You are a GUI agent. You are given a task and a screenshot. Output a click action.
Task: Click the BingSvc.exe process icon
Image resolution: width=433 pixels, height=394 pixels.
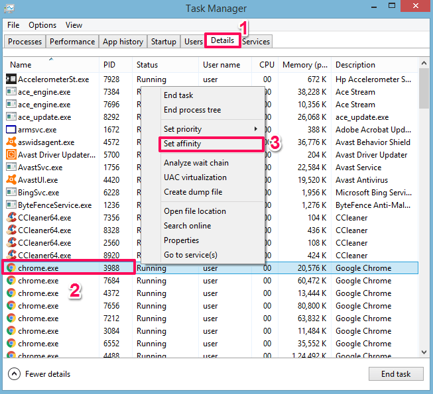pyautogui.click(x=11, y=192)
